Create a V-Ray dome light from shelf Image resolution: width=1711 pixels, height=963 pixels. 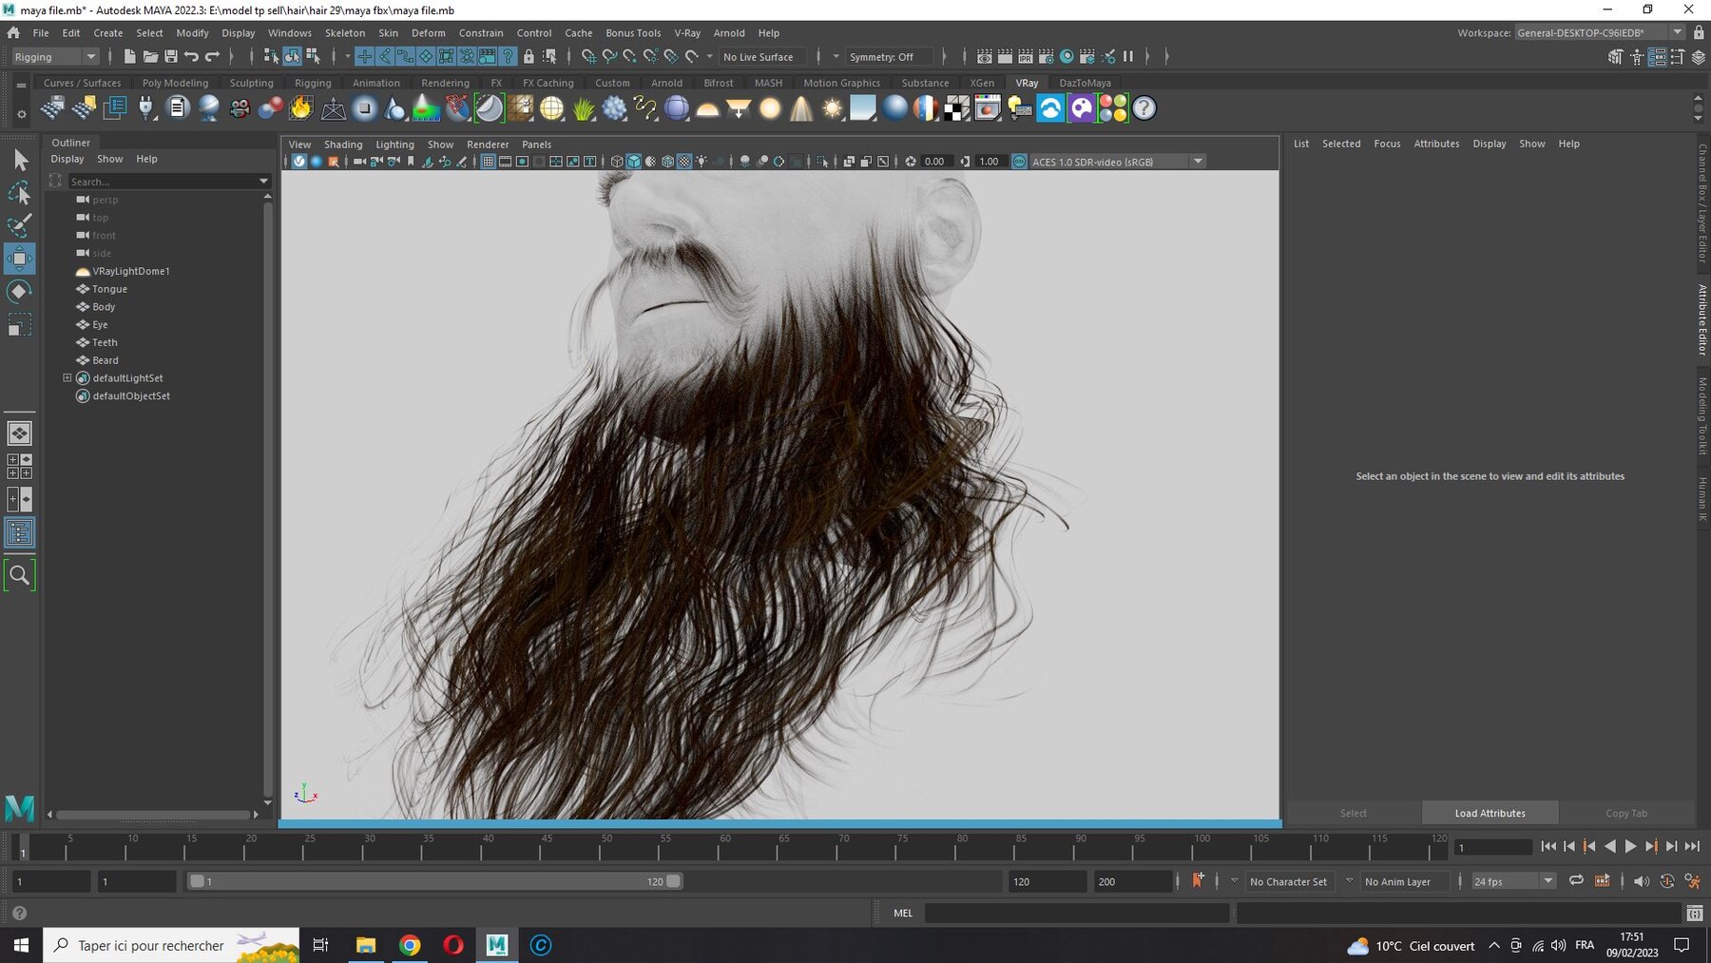pyautogui.click(x=708, y=108)
